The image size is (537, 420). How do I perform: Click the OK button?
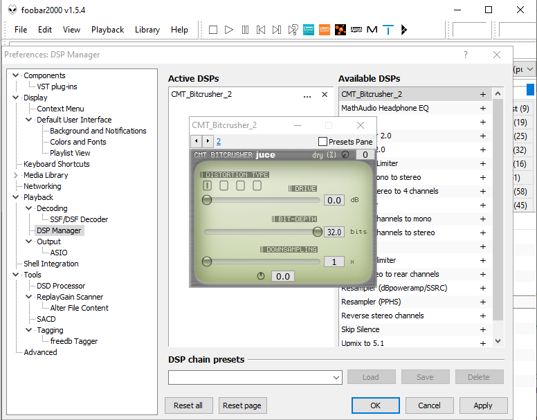click(x=375, y=405)
